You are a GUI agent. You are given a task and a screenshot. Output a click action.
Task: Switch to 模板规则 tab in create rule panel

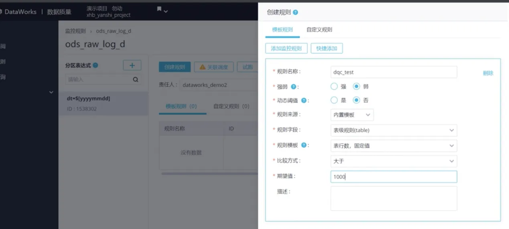tap(282, 30)
